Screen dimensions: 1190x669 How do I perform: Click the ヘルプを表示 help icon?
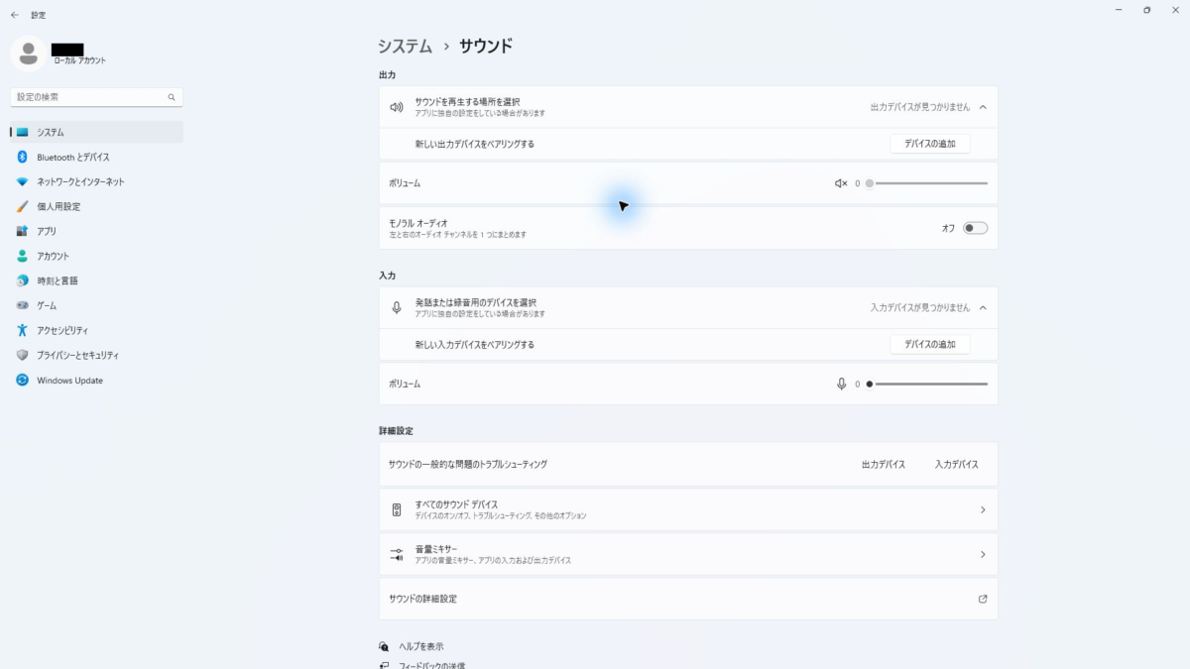point(384,646)
